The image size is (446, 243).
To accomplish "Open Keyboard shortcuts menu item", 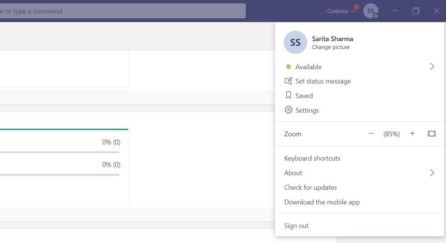I will point(312,158).
